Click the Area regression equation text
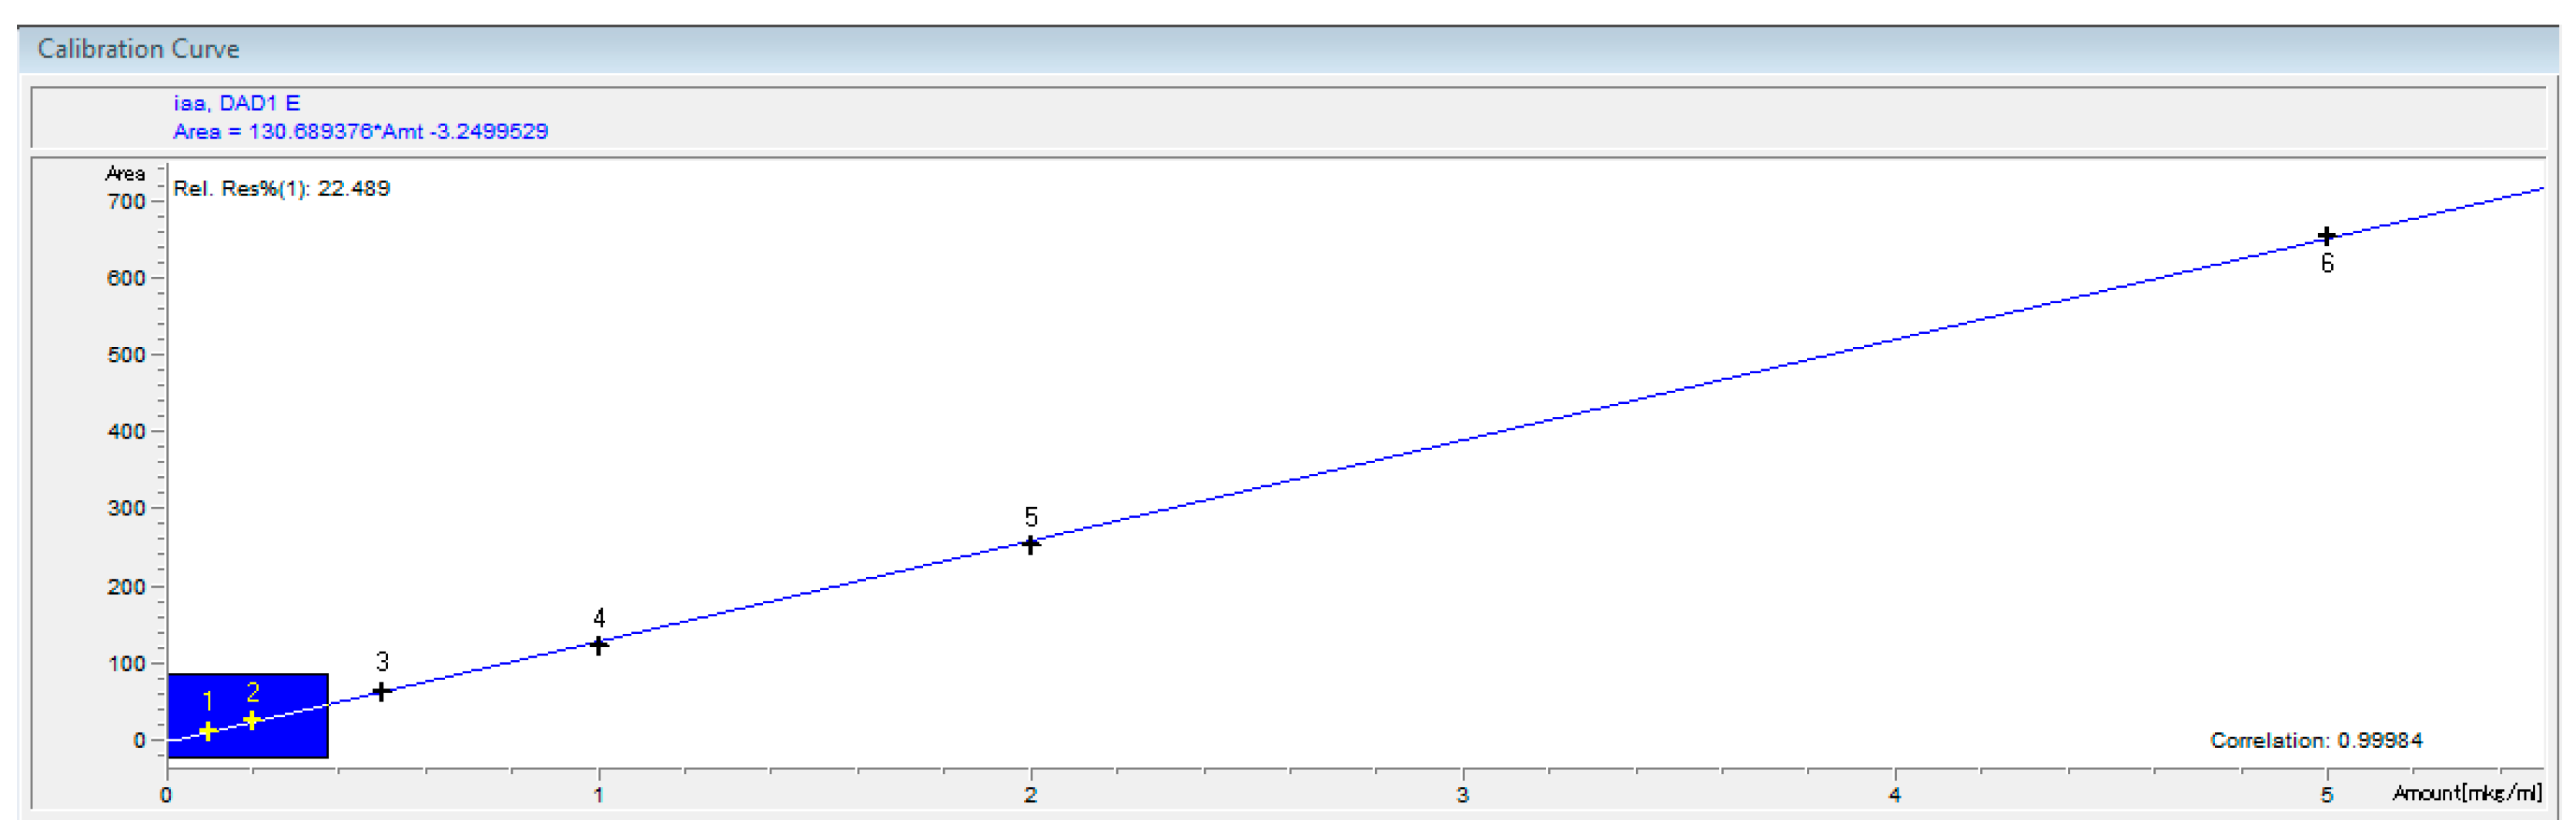Screen dimensions: 2576x837 tap(360, 132)
